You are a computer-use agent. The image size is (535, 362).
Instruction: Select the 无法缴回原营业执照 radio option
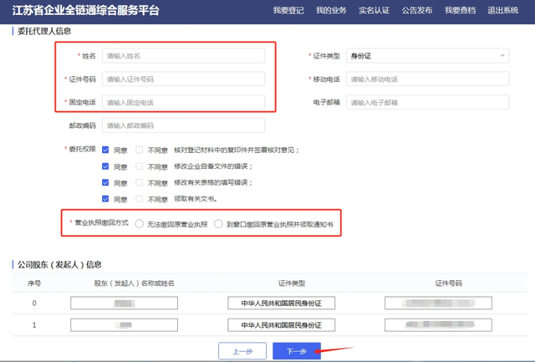tap(139, 225)
